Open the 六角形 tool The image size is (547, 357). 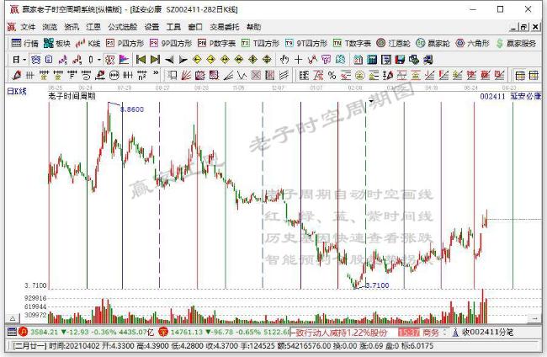tap(472, 43)
